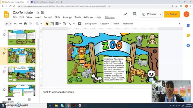The width and height of the screenshot is (193, 108).
Task: Open the comment history icon
Action: pos(134,14)
